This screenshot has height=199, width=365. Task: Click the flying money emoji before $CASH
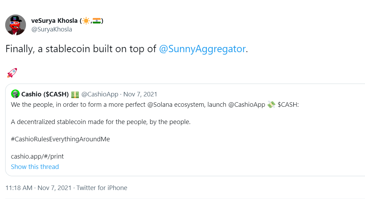pyautogui.click(x=271, y=104)
